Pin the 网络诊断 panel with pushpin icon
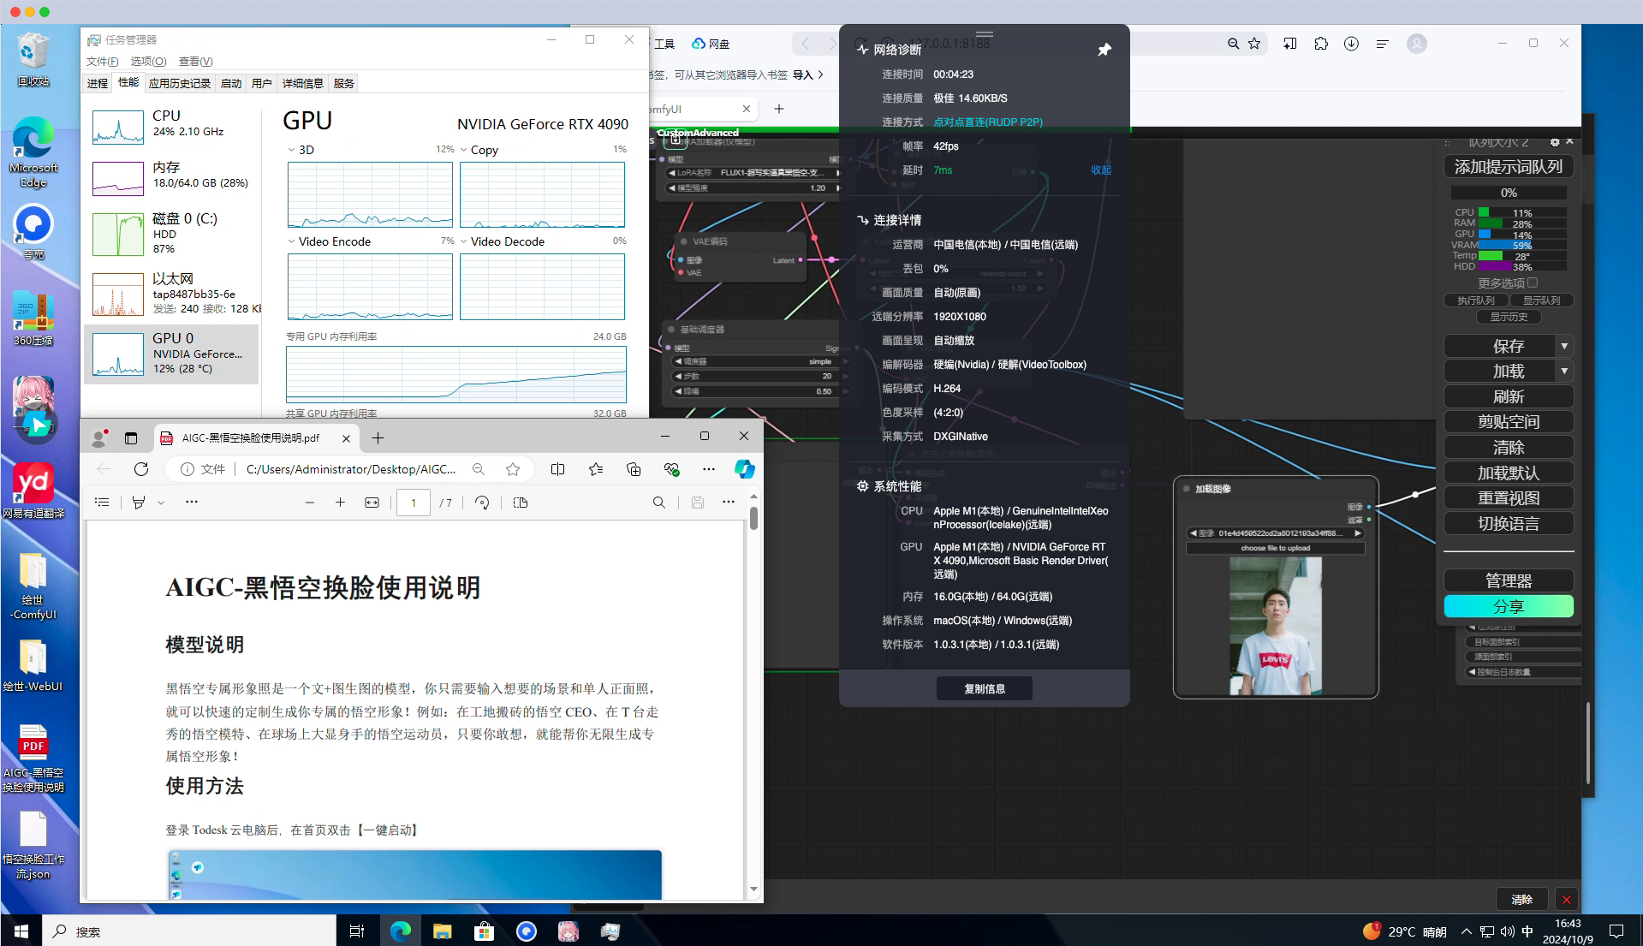Viewport: 1643px width, 946px height. (1104, 50)
